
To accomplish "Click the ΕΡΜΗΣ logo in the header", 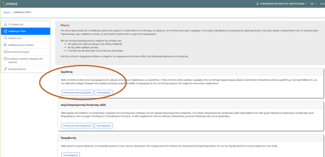I will 10,4.
